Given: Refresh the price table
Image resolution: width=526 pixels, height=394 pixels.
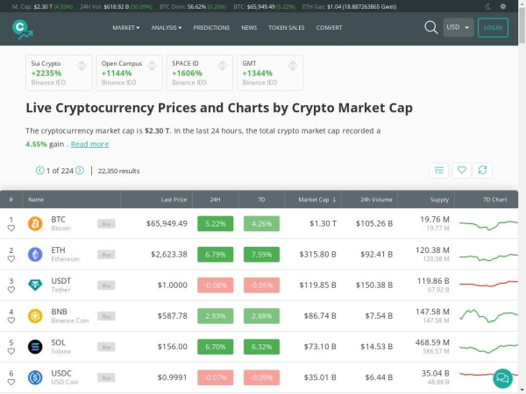Looking at the screenshot, I should click(x=483, y=170).
